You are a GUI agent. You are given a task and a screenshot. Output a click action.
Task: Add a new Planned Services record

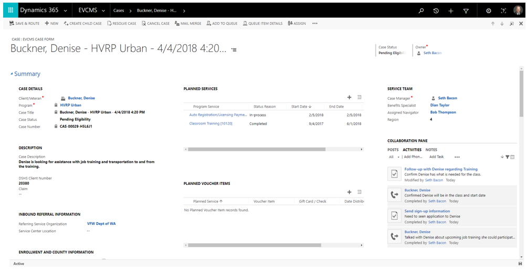point(350,97)
